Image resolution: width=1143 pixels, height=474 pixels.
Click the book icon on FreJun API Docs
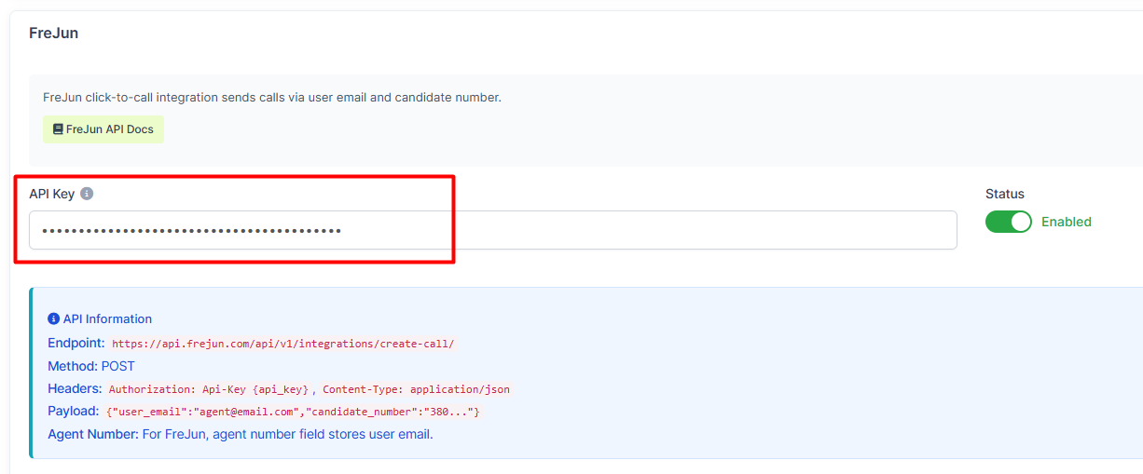pos(58,129)
